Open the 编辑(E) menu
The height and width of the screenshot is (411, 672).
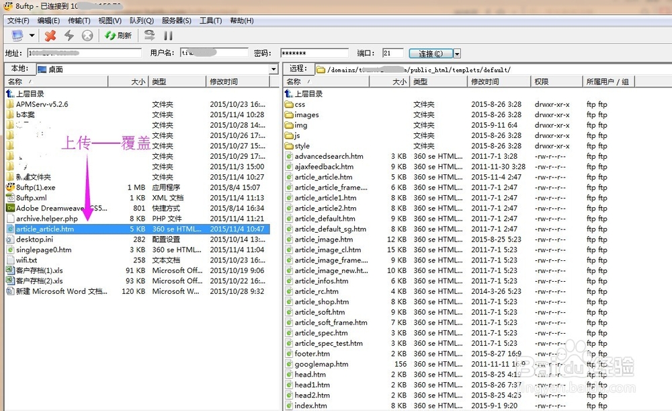coord(48,21)
